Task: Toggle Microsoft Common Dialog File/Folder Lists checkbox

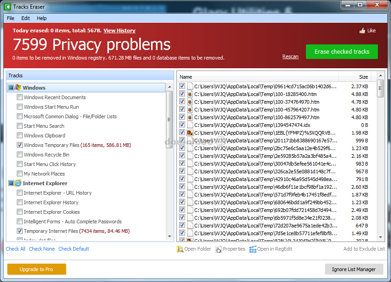Action: coord(20,116)
